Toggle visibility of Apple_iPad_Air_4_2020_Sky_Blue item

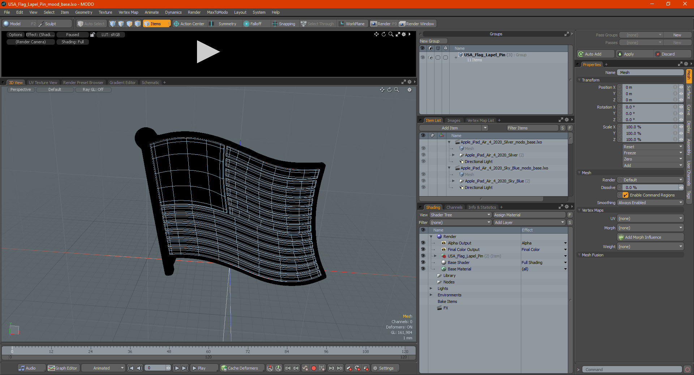[423, 181]
